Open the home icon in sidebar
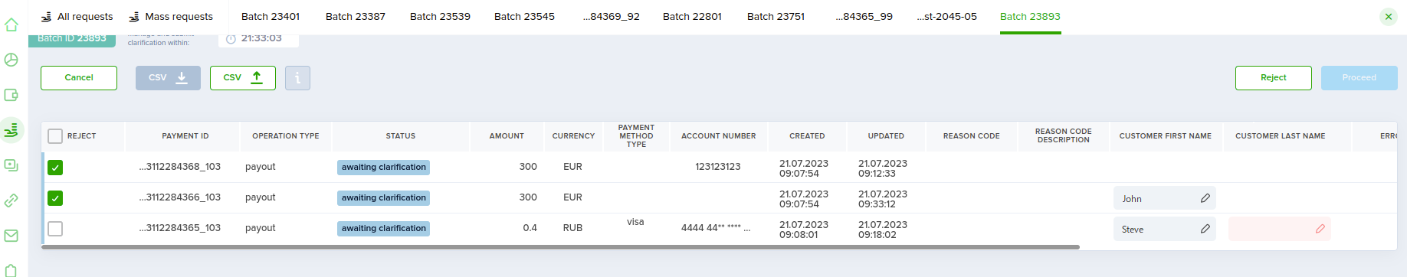The width and height of the screenshot is (1407, 277). click(x=11, y=24)
